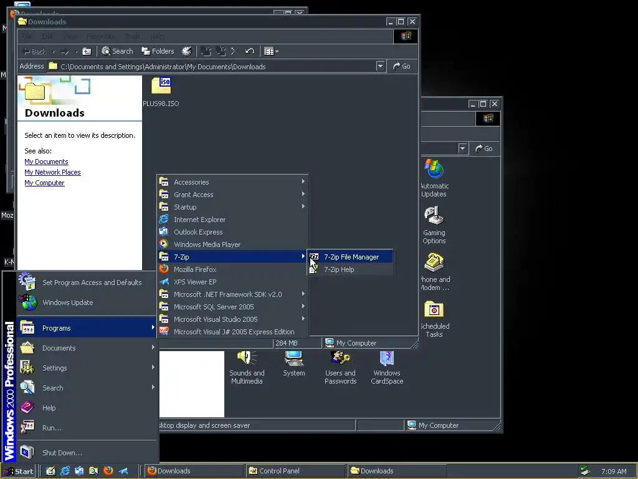Click the Search toolbar button in Downloads

click(117, 51)
